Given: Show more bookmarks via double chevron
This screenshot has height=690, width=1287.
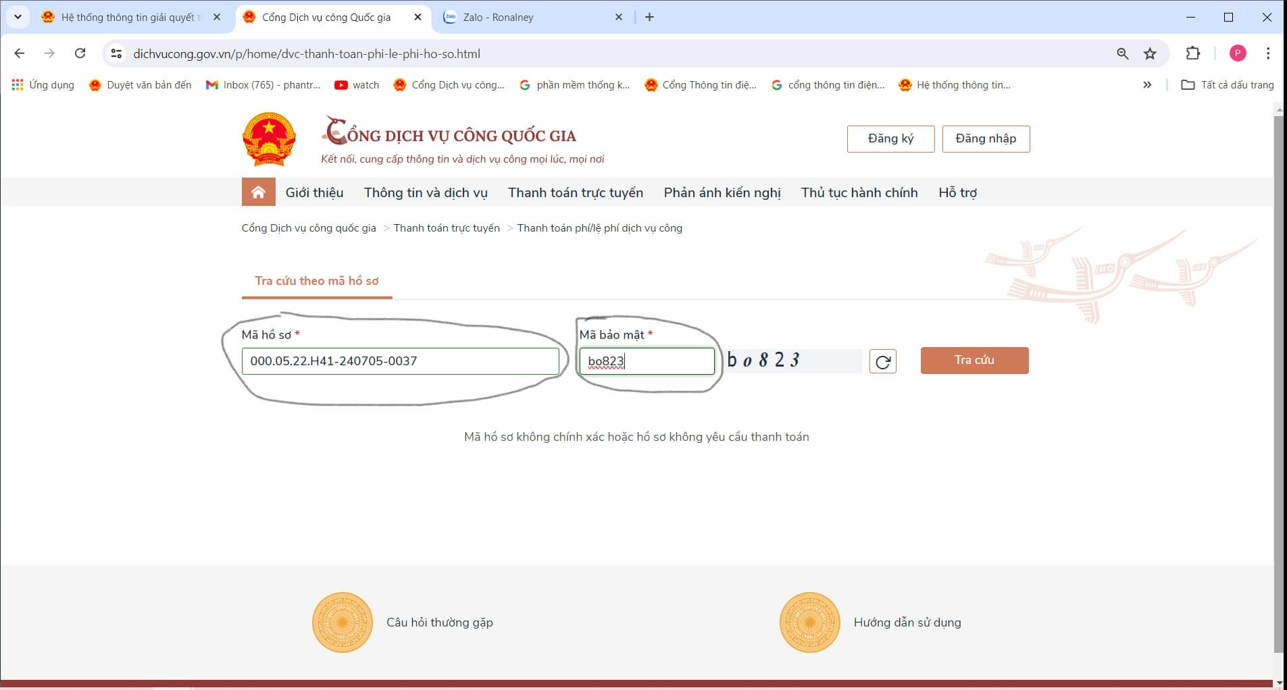Looking at the screenshot, I should pyautogui.click(x=1146, y=85).
